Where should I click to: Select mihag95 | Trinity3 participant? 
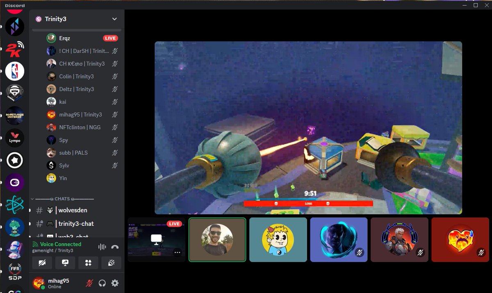82,114
